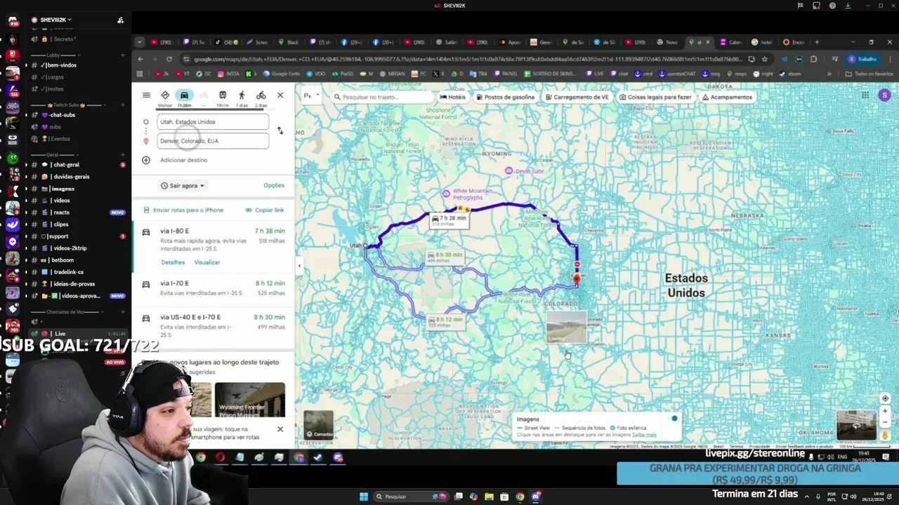Viewport: 899px width, 505px height.
Task: Close the directions panel
Action: point(280,95)
